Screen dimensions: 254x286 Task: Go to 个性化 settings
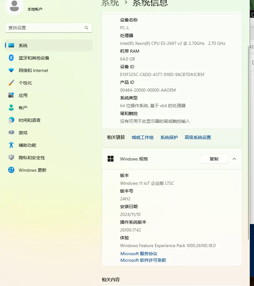click(x=49, y=83)
